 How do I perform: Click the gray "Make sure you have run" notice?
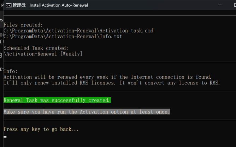click(87, 112)
